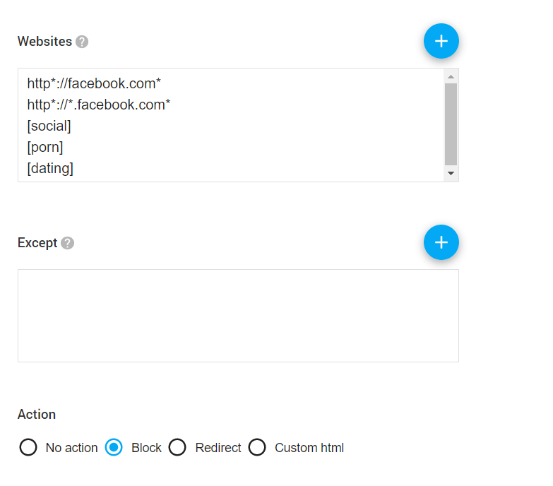Click the http*://facebook.com* line
Image resolution: width=553 pixels, height=486 pixels.
pos(94,83)
